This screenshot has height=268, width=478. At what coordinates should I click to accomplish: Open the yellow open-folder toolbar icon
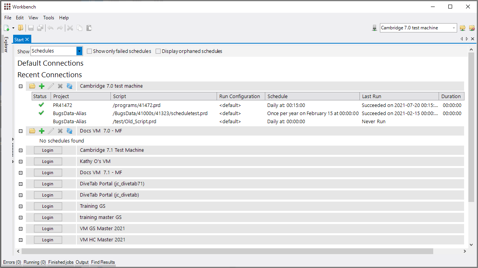[x=21, y=27]
